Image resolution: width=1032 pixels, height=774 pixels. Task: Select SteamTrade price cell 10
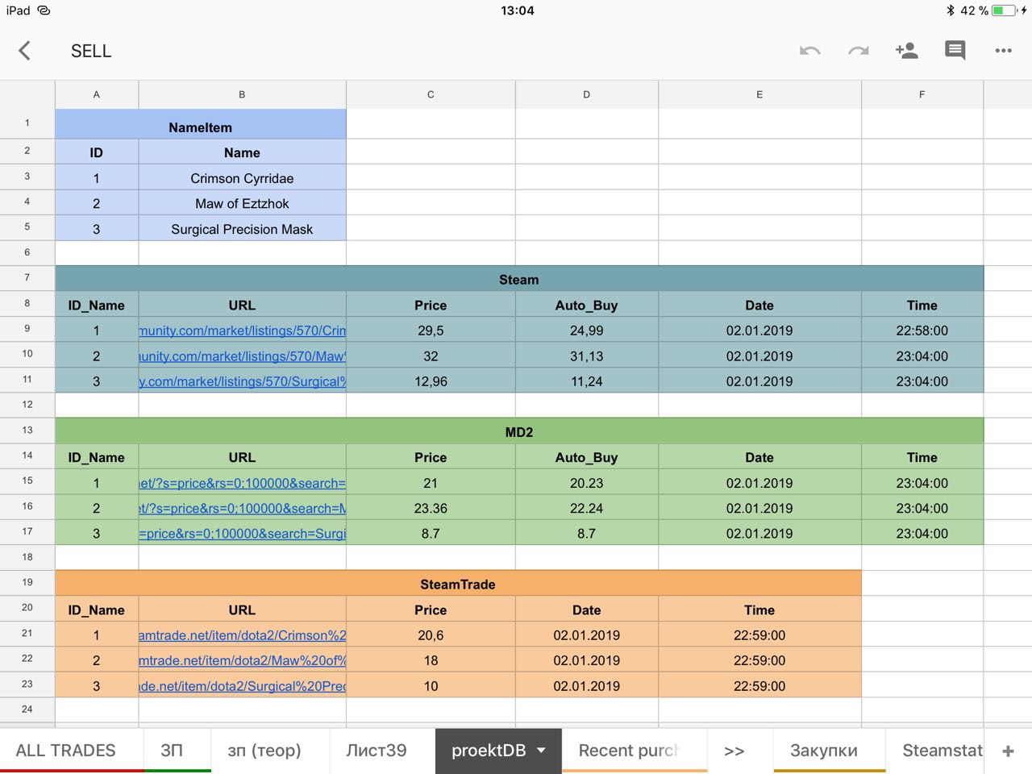click(431, 686)
